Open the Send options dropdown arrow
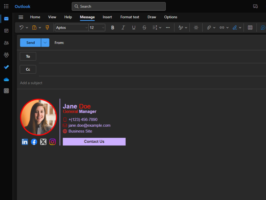 [45, 43]
